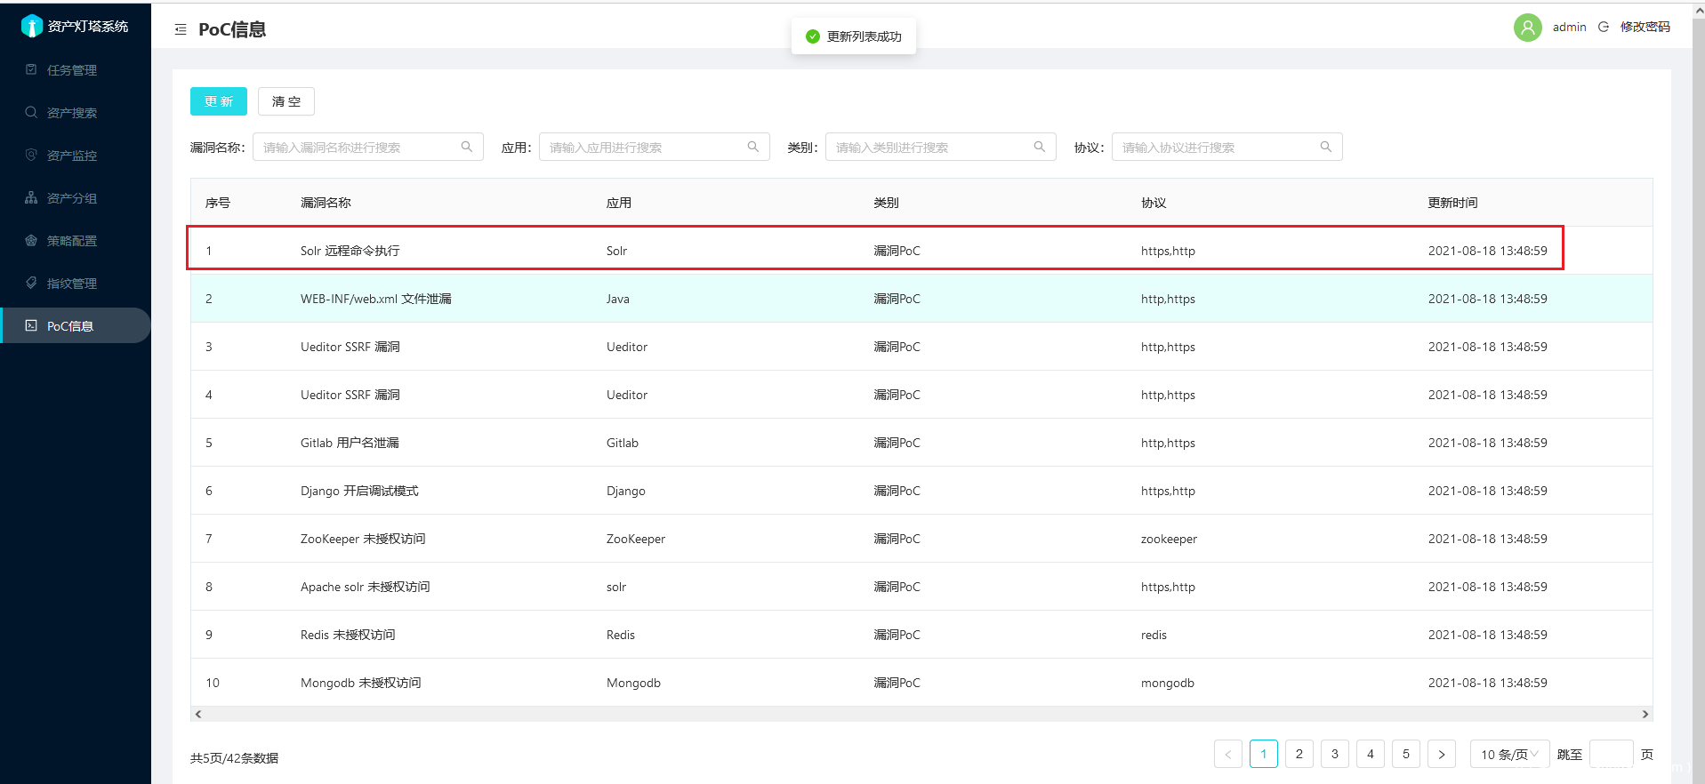Viewport: 1705px width, 784px height.
Task: Click the search icon in 应用 field
Action: tap(752, 147)
